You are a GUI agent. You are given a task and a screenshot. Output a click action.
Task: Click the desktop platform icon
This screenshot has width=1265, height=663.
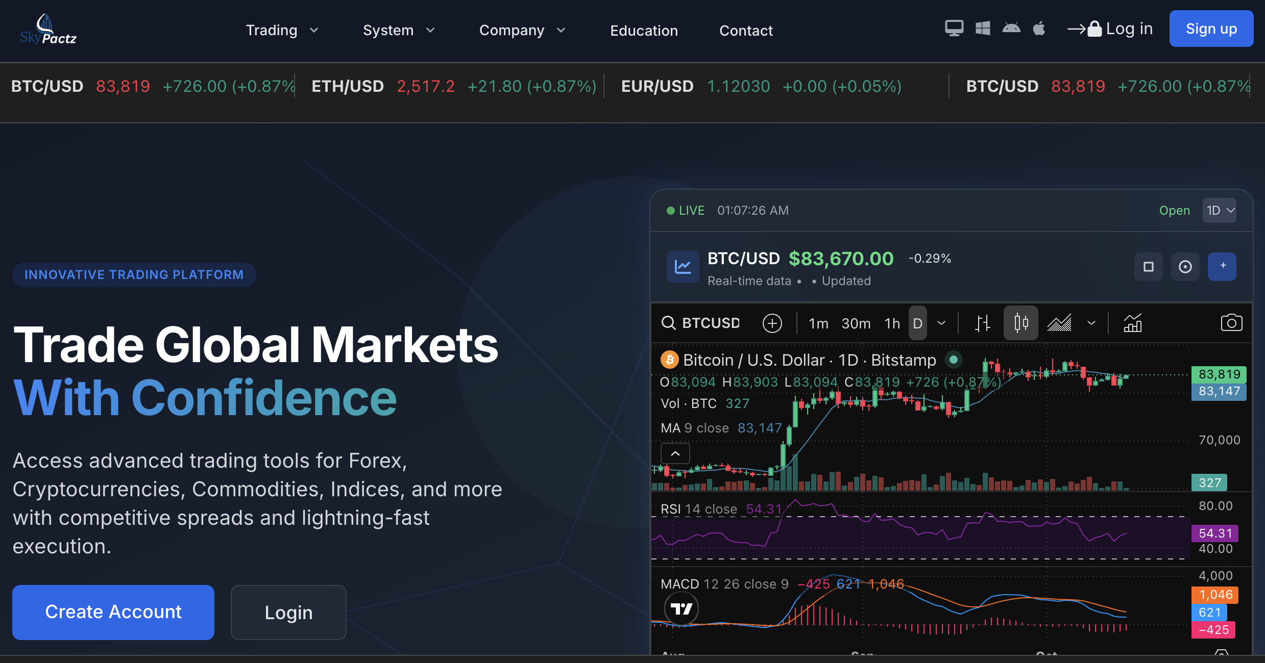pyautogui.click(x=954, y=28)
